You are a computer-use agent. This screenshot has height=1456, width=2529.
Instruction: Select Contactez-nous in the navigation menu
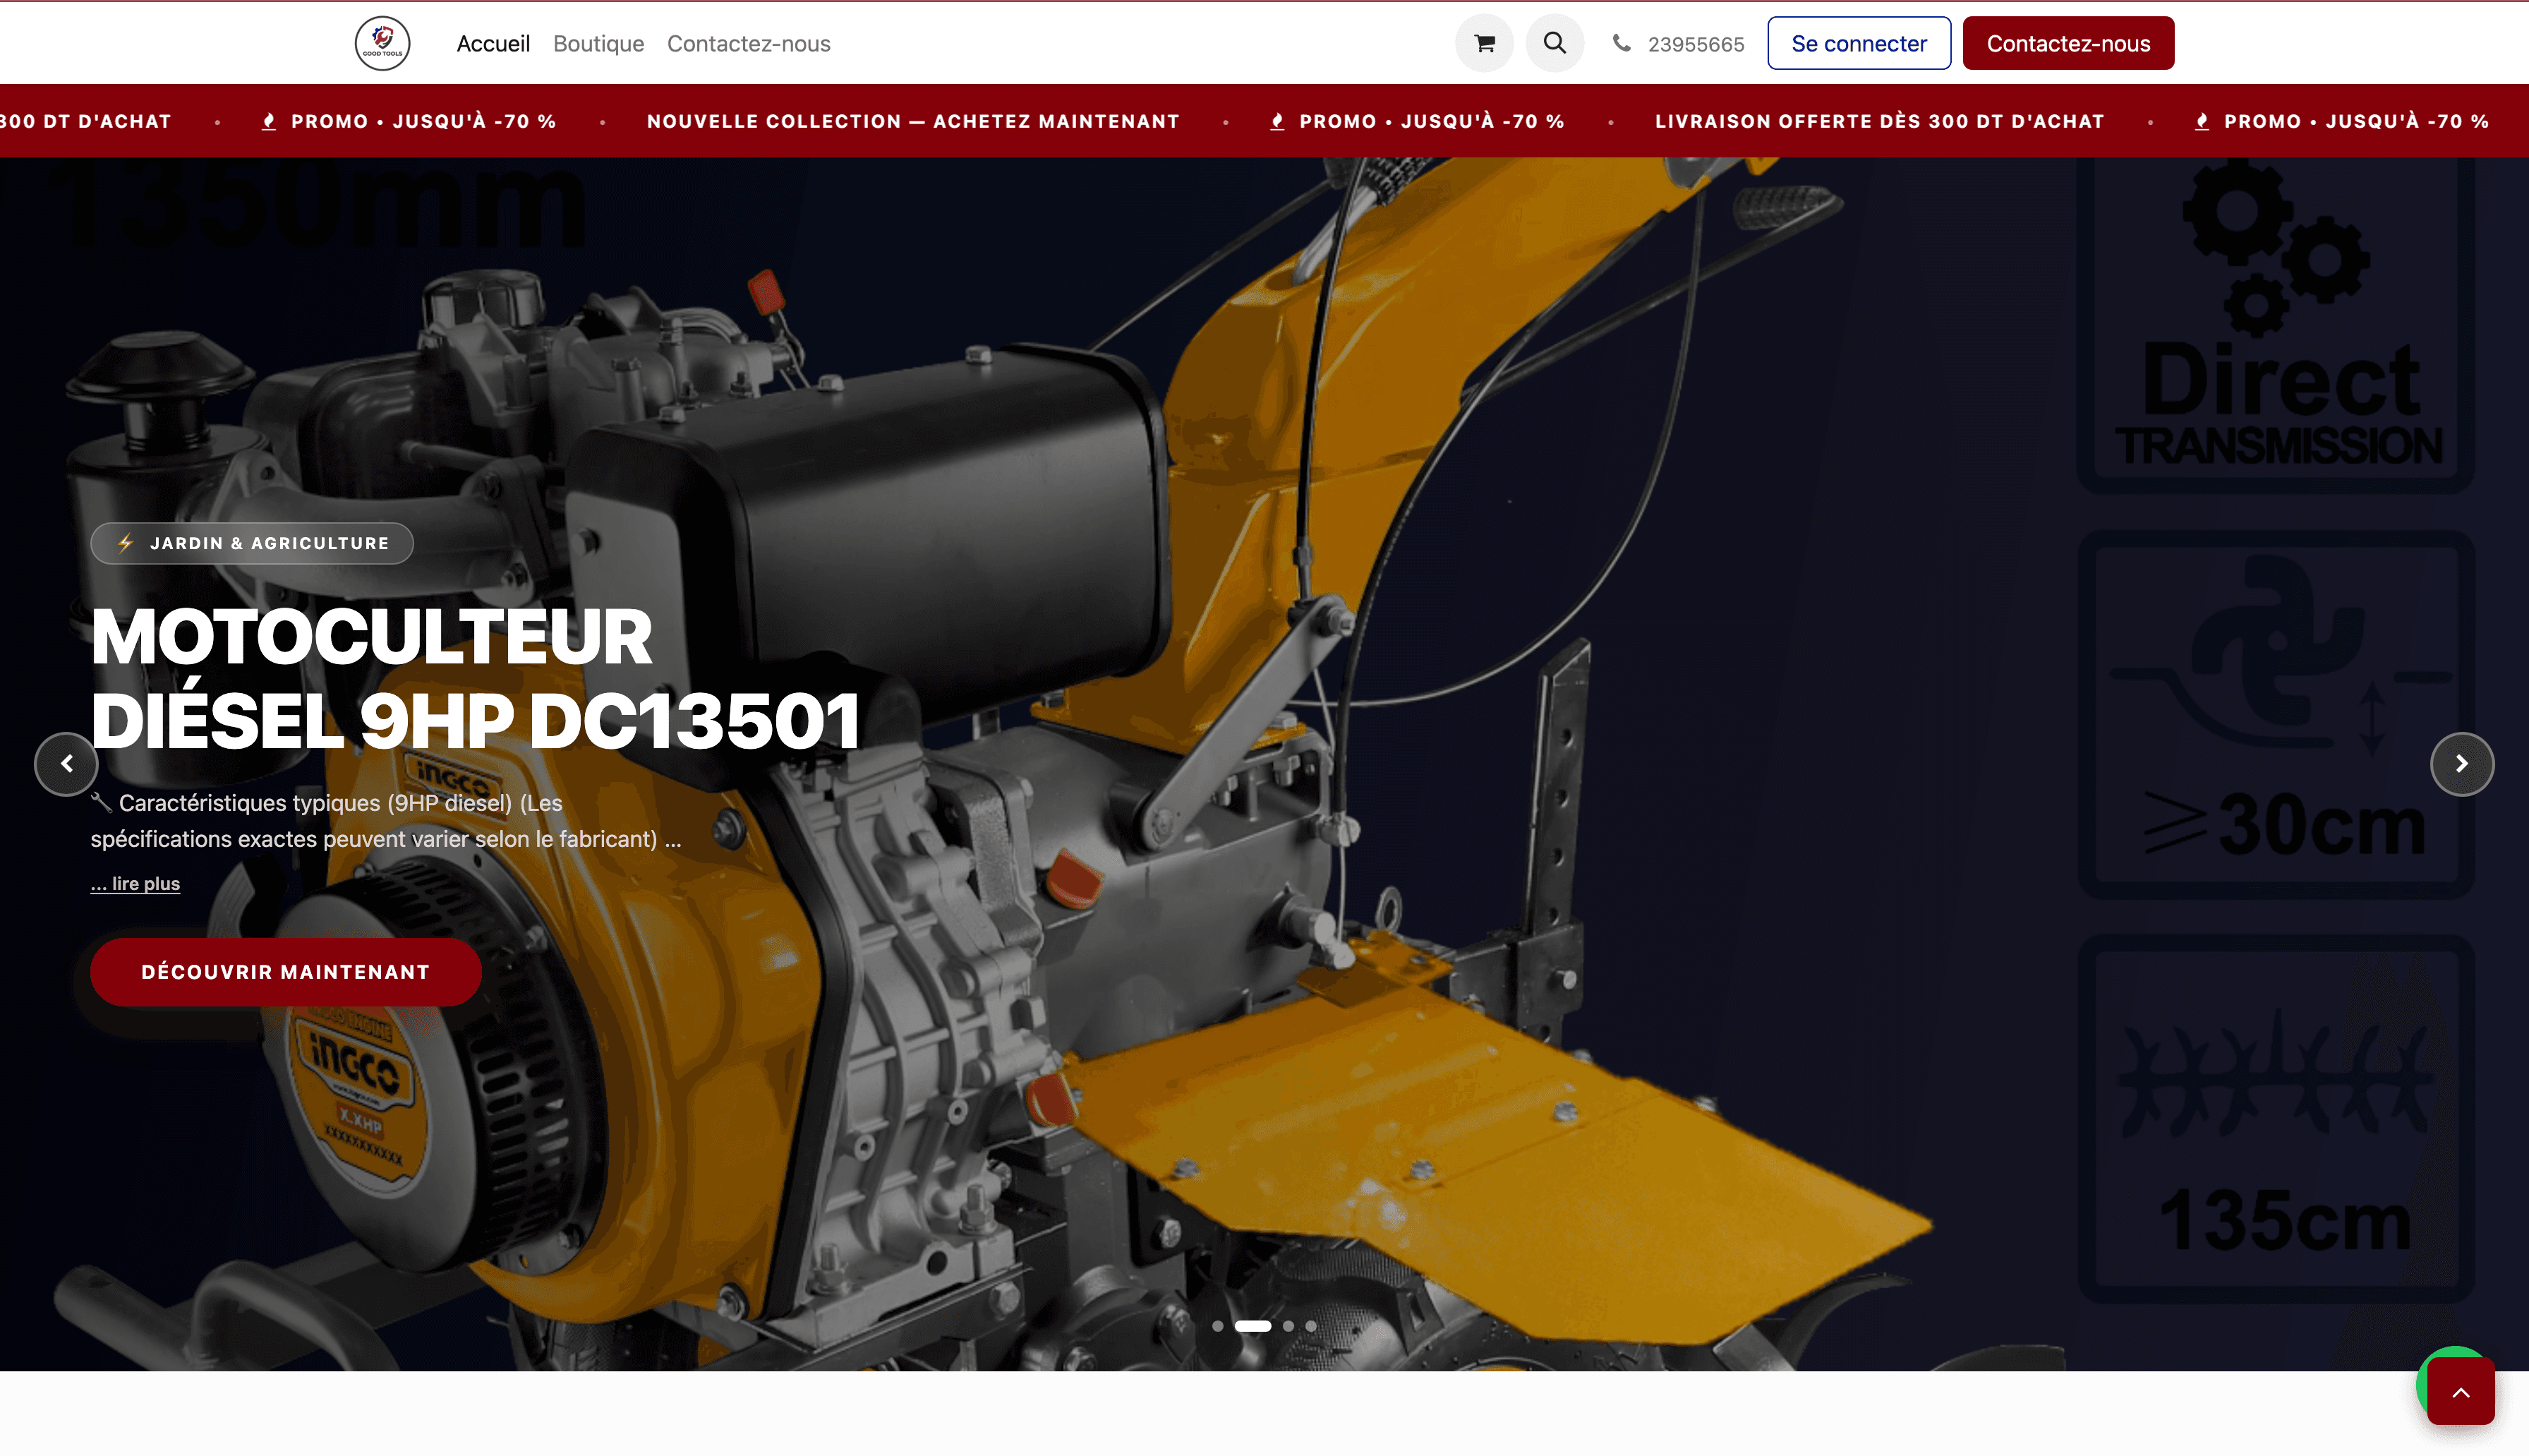click(749, 44)
